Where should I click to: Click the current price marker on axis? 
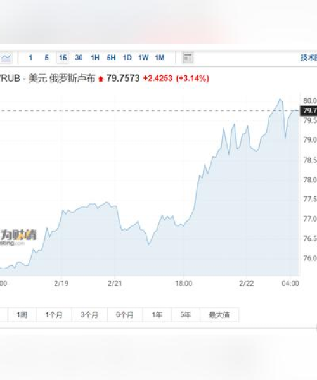[x=309, y=111]
